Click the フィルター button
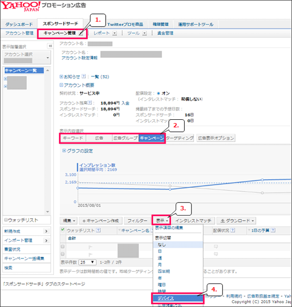Image resolution: width=292 pixels, height=307 pixels. 137,221
